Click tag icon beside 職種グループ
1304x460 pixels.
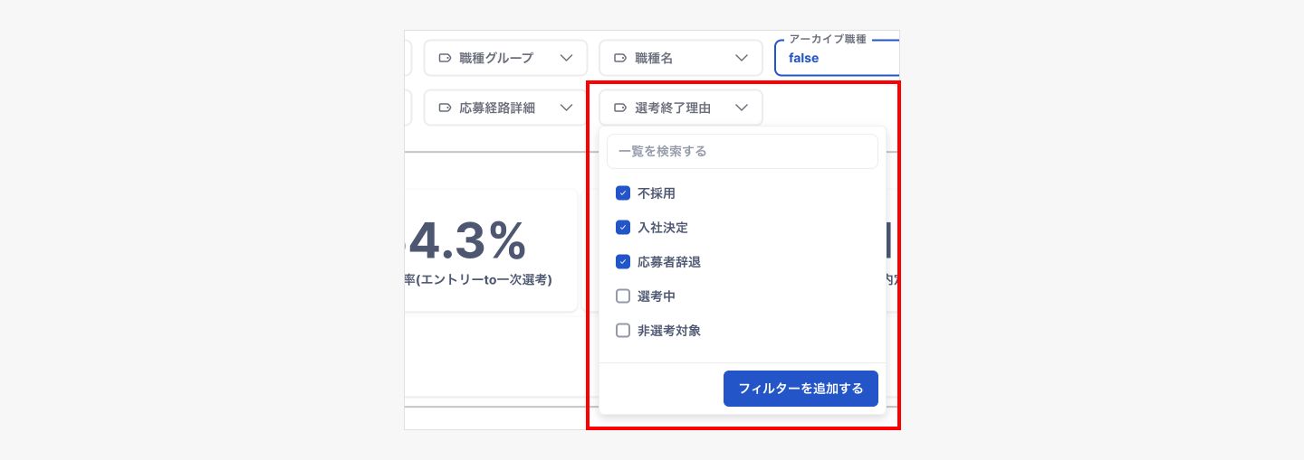click(445, 58)
